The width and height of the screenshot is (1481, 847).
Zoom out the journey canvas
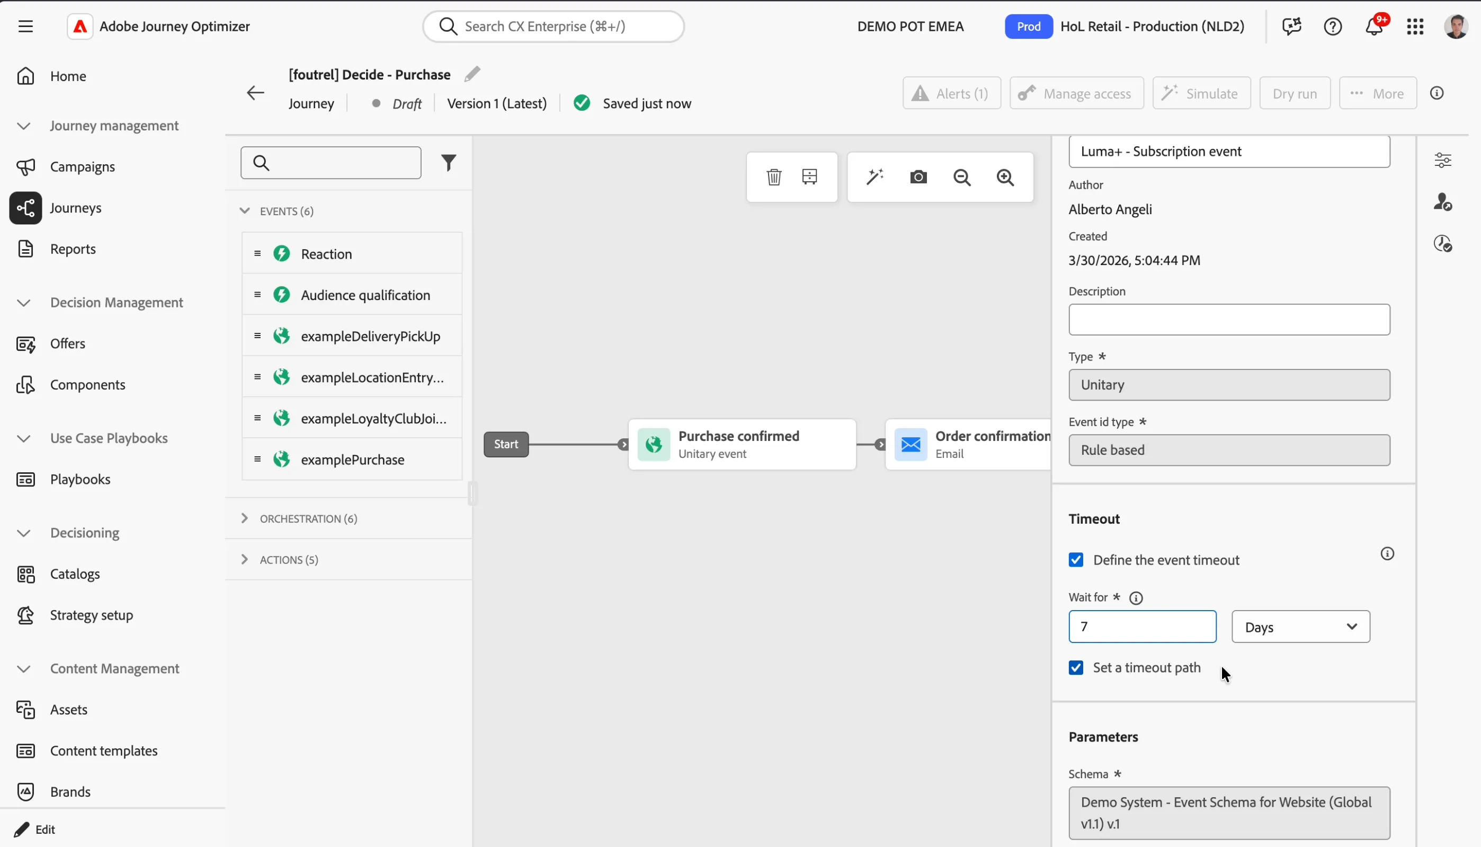point(962,177)
